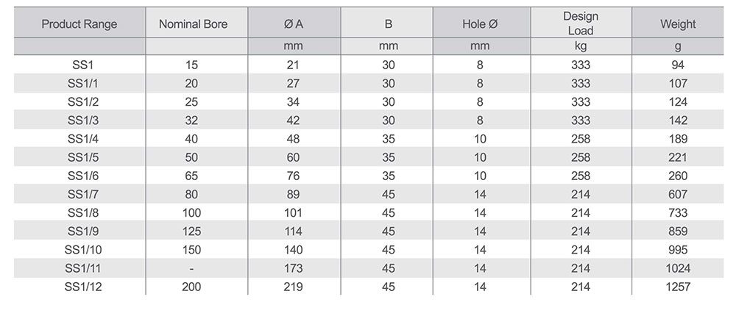The width and height of the screenshot is (736, 316).
Task: Click the 1257 weight value
Action: (x=678, y=287)
